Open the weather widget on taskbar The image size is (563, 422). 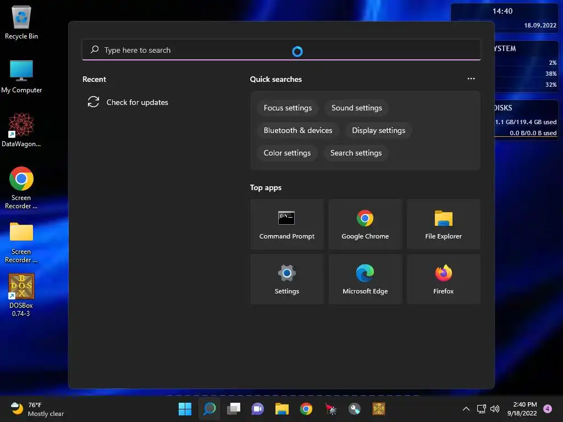(x=37, y=409)
